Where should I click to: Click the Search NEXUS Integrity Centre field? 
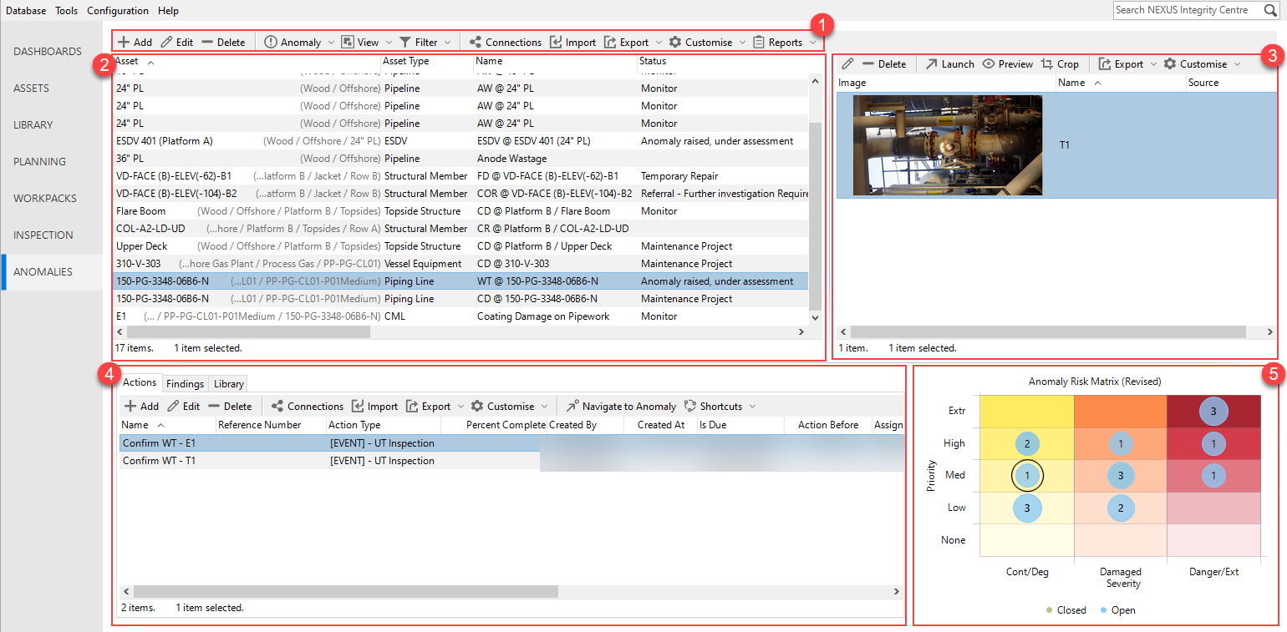[1187, 10]
